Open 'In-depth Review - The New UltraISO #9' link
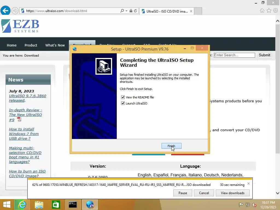Screen dimensions: 280x210 (x=25, y=115)
